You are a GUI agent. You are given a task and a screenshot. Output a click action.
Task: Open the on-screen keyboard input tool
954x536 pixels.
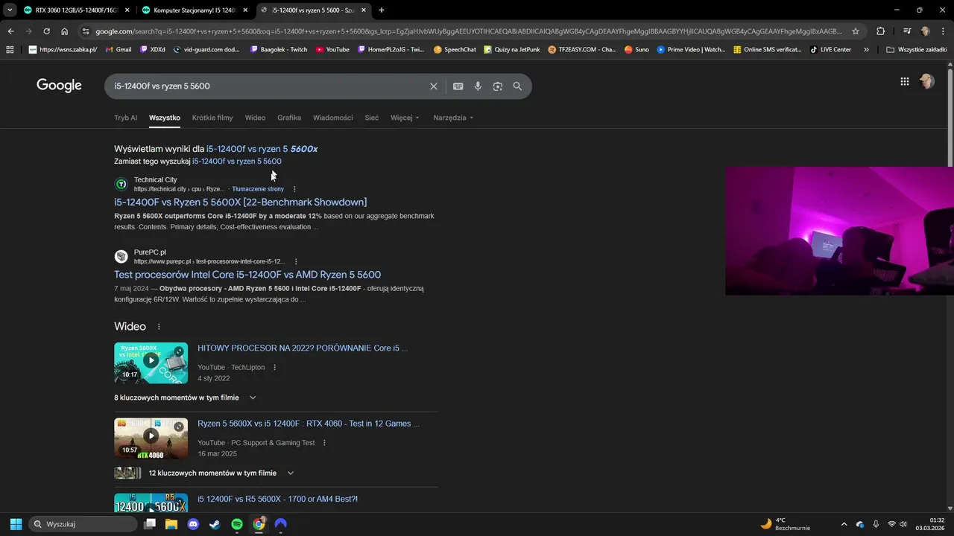click(458, 86)
